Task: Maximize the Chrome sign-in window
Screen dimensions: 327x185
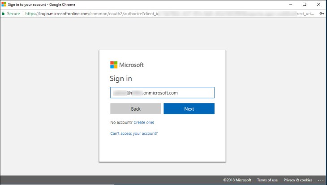Action: coord(305,4)
